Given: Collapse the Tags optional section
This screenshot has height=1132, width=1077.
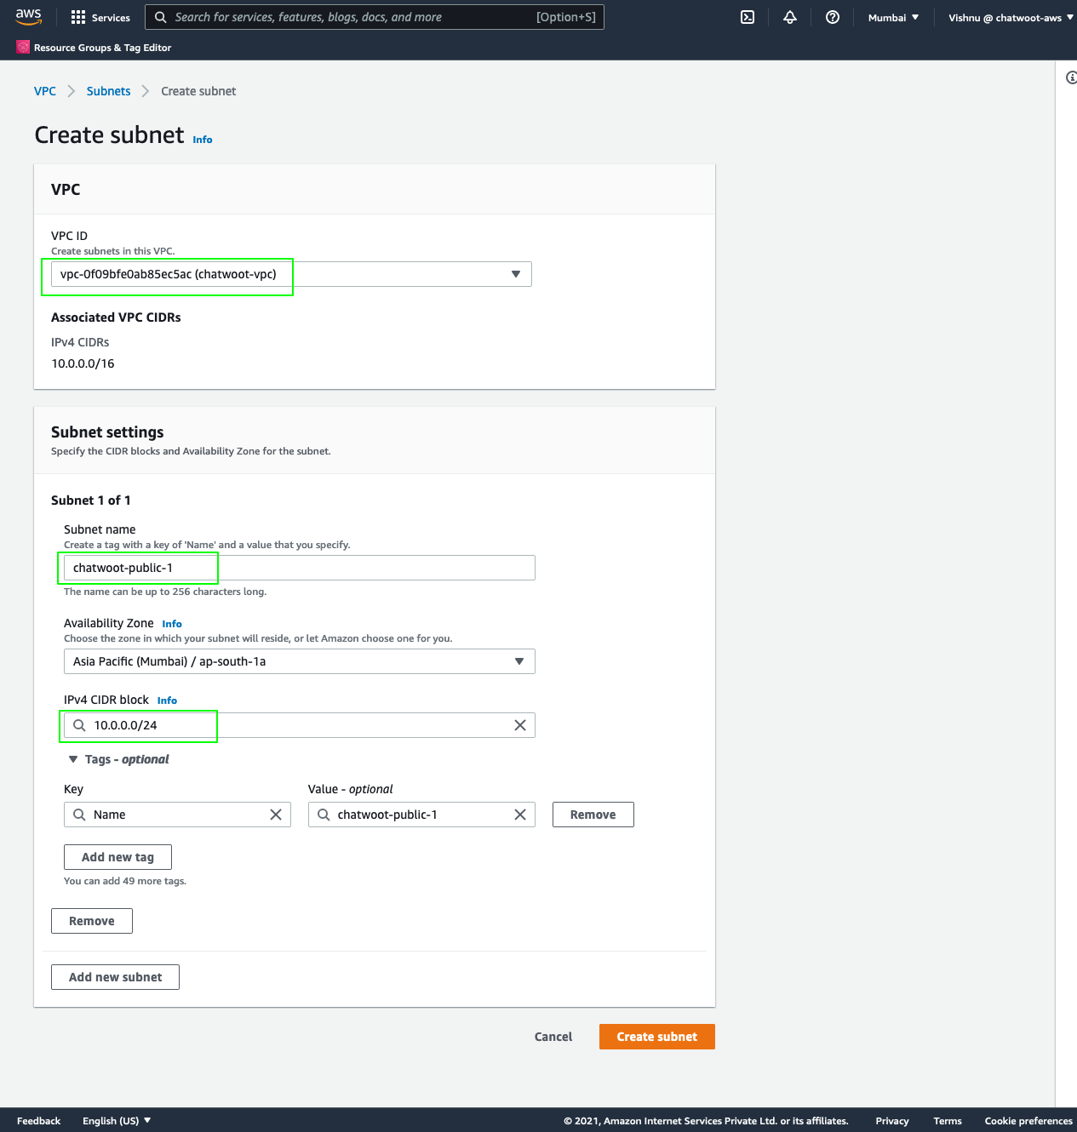Looking at the screenshot, I should 74,759.
